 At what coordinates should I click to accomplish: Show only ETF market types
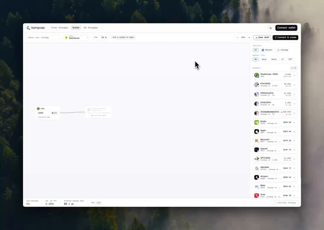pos(290,59)
